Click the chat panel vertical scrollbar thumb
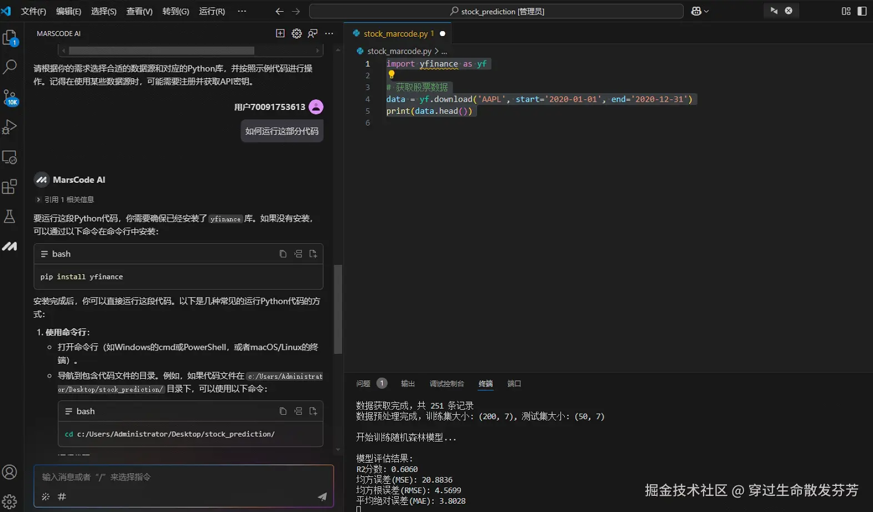Viewport: 873px width, 512px height. [338, 309]
